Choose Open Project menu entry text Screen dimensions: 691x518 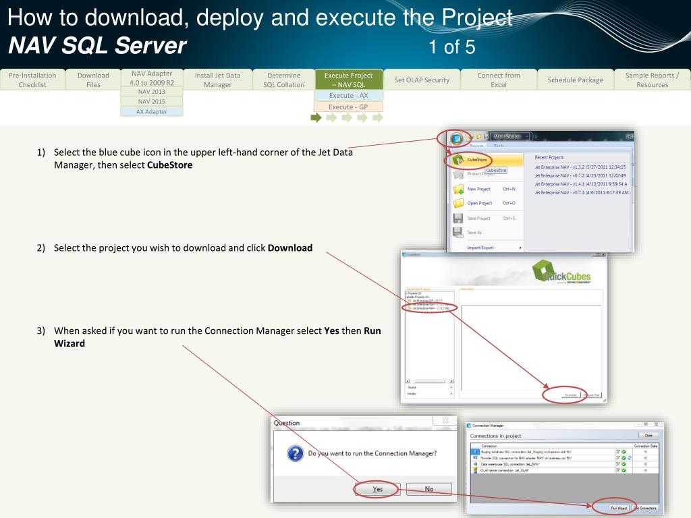pos(480,203)
